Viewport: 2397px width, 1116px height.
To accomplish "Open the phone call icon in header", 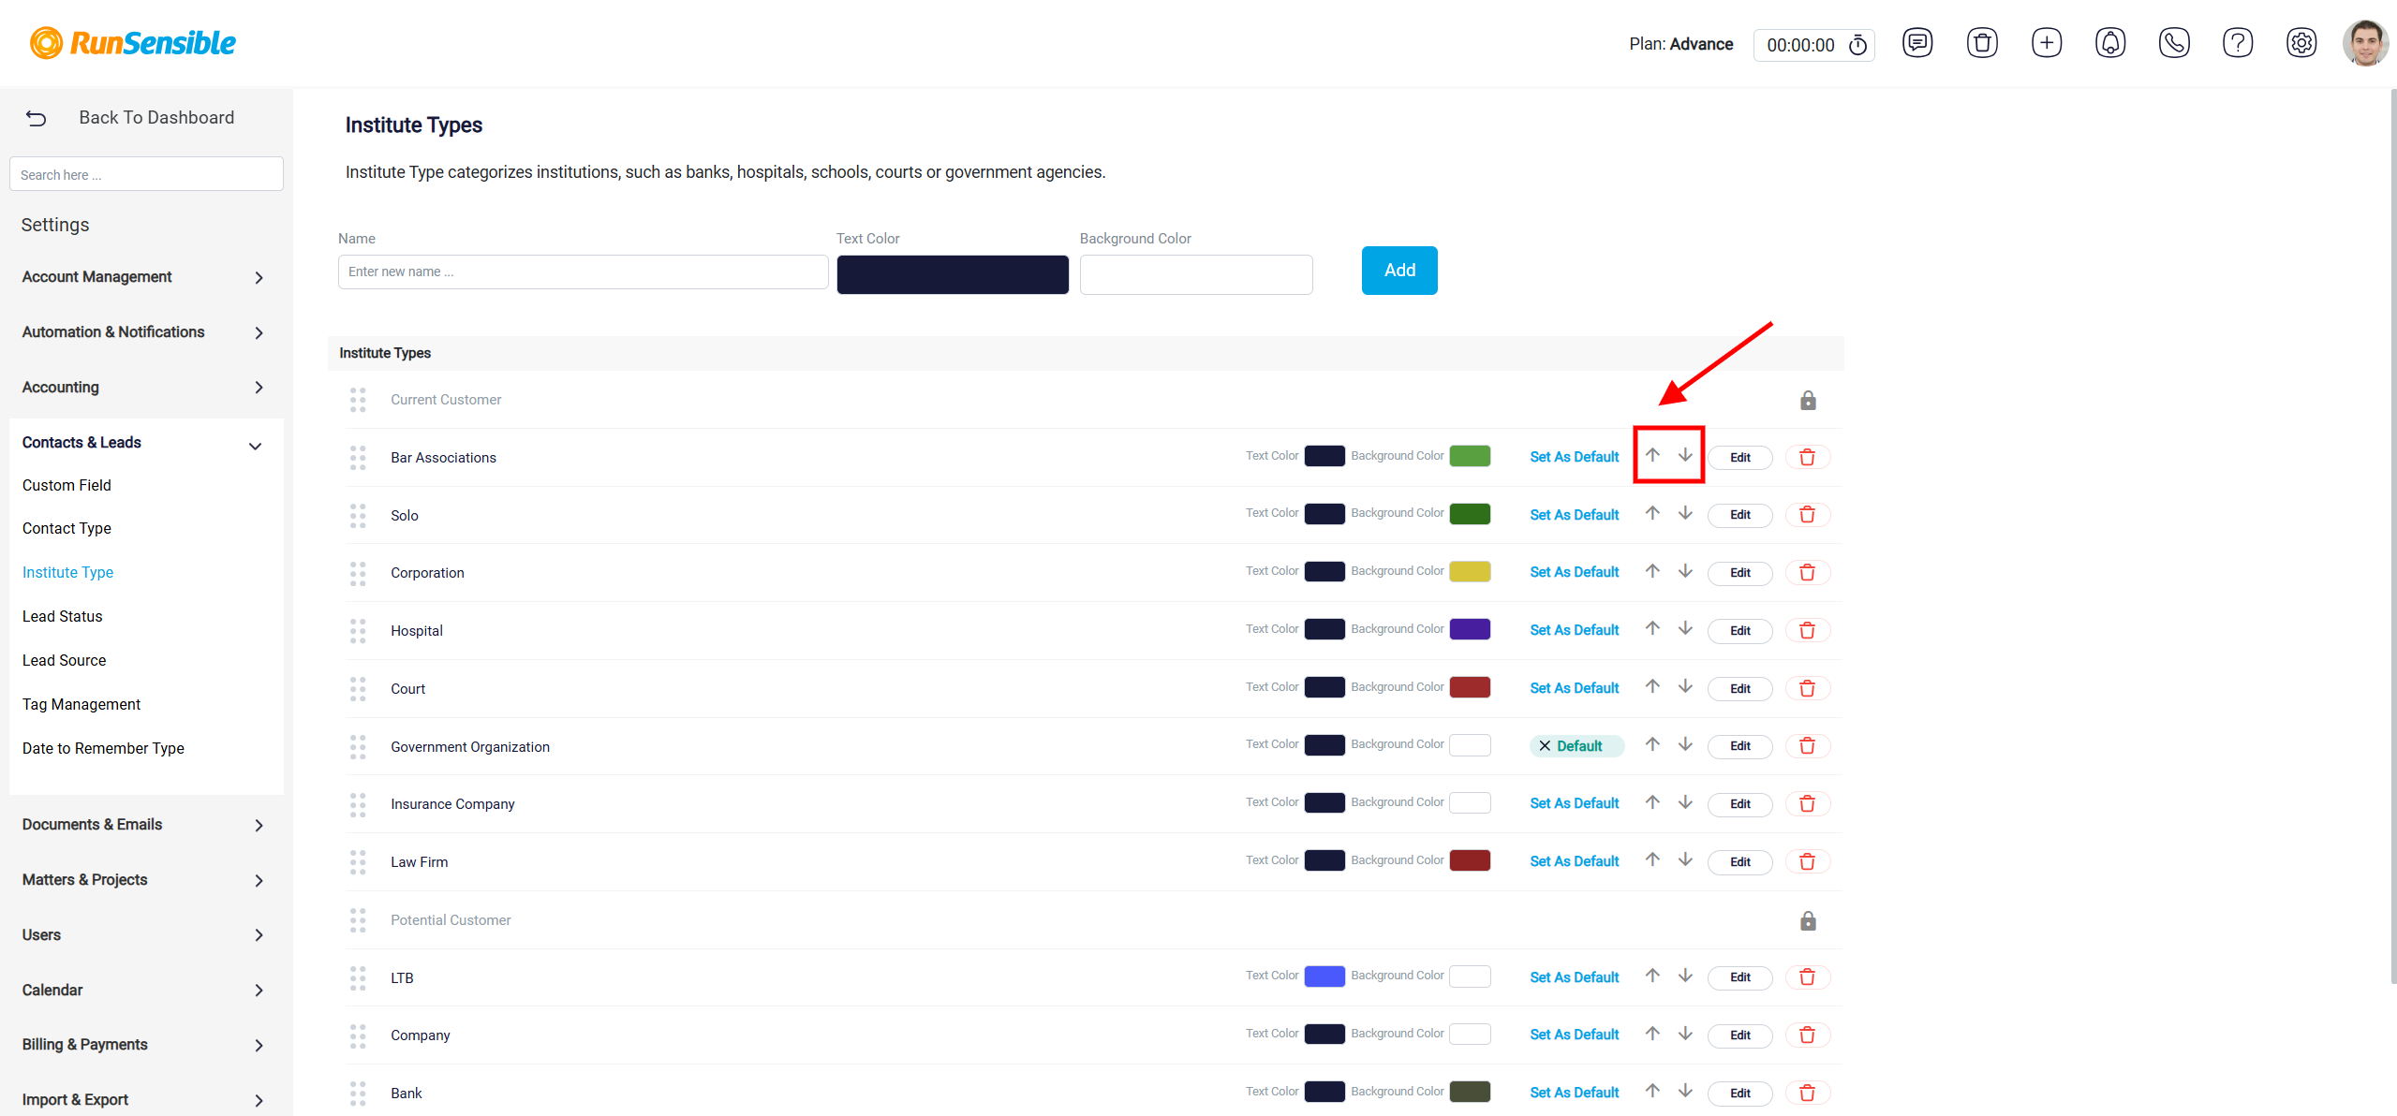I will click(x=2173, y=43).
